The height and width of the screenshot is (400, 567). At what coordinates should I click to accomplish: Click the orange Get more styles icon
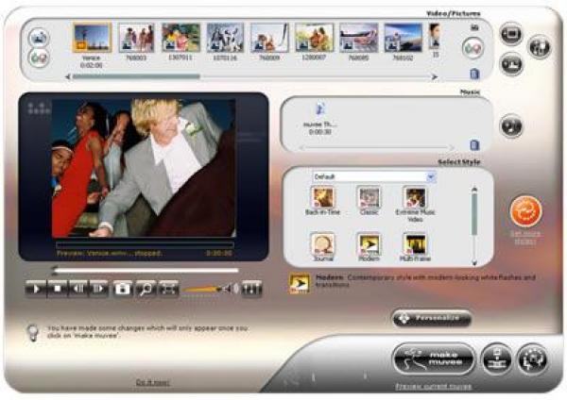524,210
